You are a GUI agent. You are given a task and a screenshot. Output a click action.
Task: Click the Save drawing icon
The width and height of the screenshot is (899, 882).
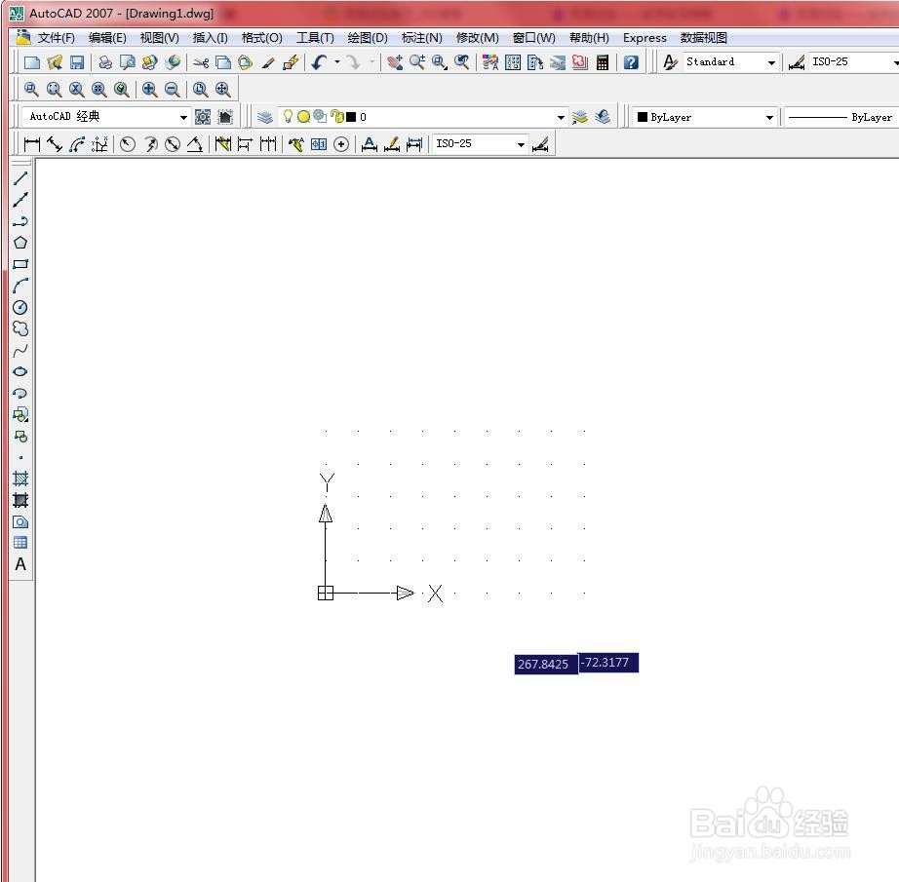click(x=77, y=62)
